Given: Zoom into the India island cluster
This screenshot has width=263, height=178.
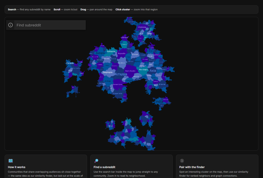Looking at the screenshot, I should [159, 102].
